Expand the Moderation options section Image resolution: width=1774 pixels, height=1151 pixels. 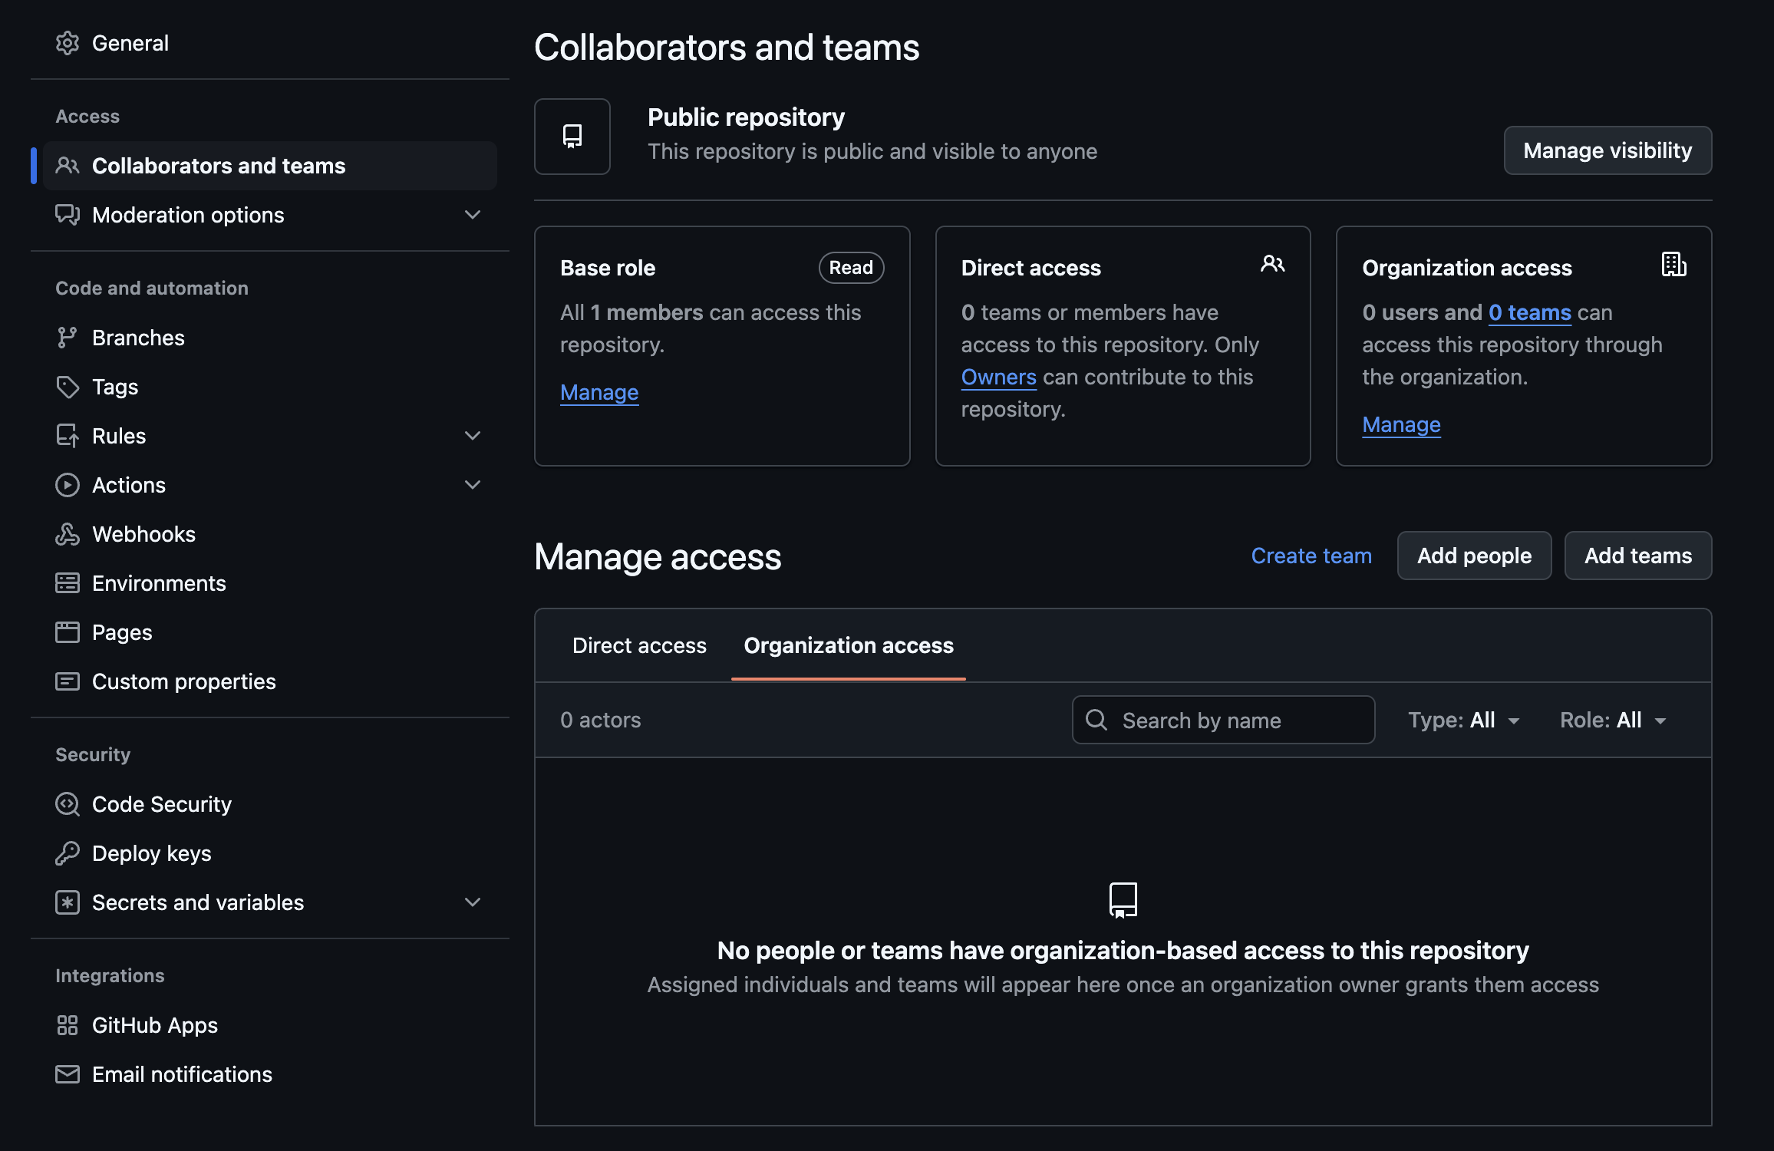pyautogui.click(x=473, y=215)
